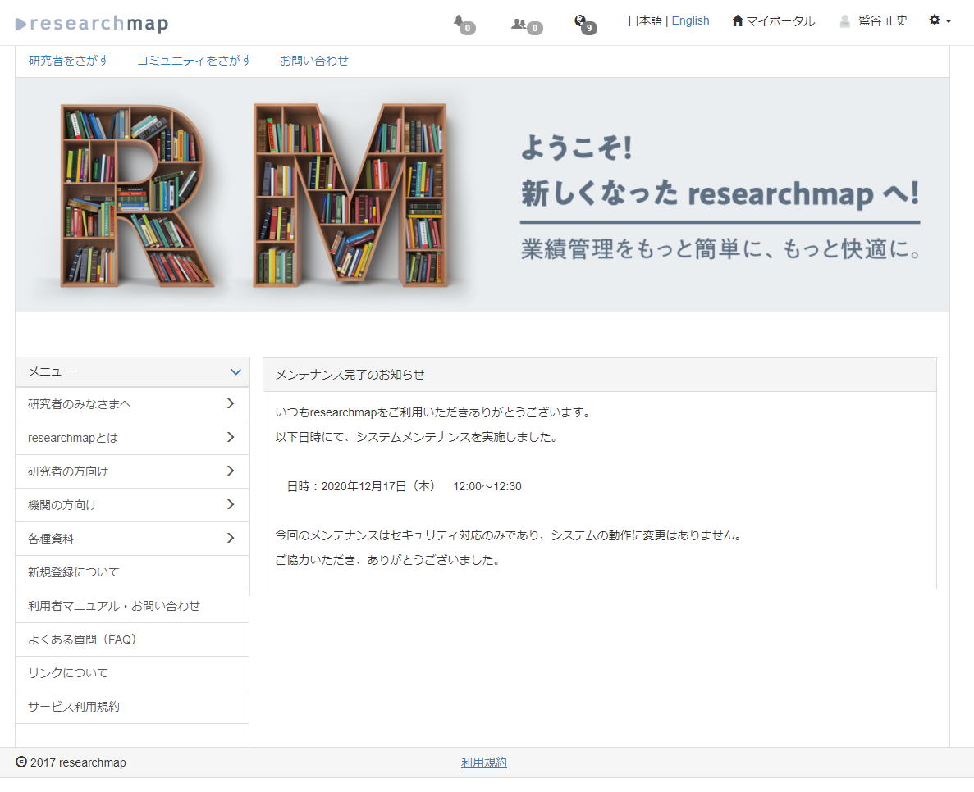Switch language to 日本語
Viewport: 974px width, 792px height.
[x=645, y=21]
